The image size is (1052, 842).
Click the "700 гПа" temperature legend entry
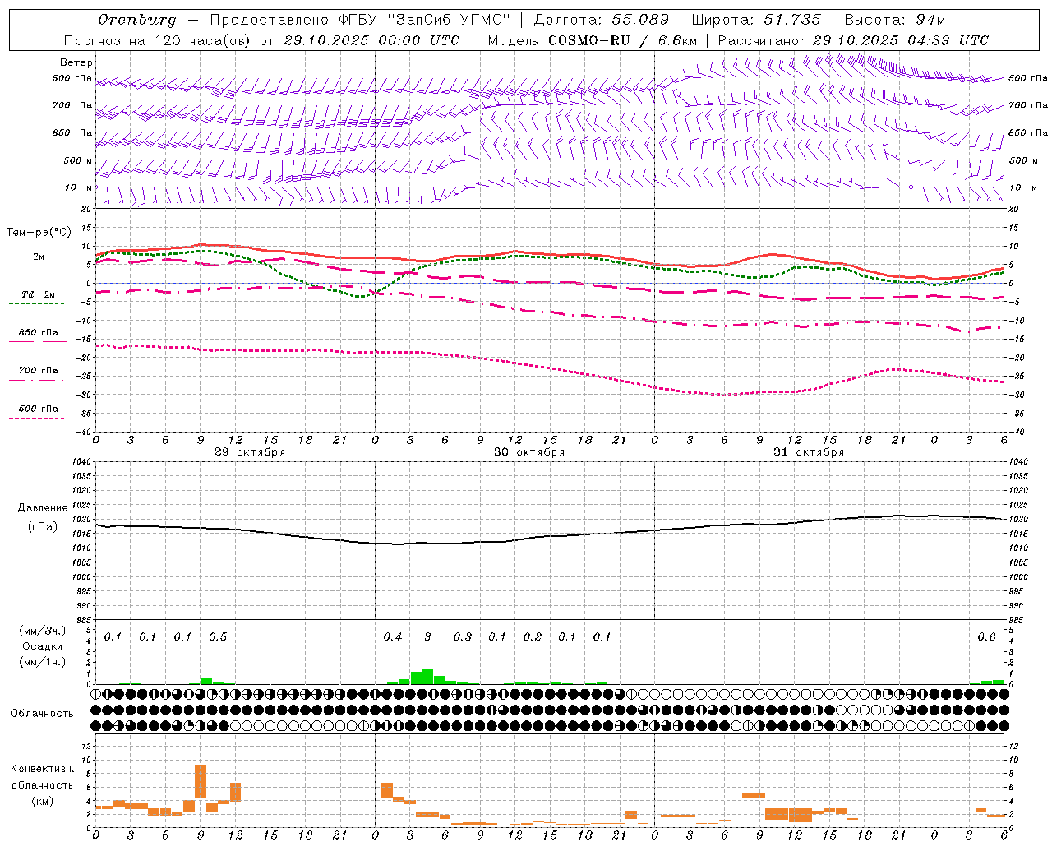39,370
